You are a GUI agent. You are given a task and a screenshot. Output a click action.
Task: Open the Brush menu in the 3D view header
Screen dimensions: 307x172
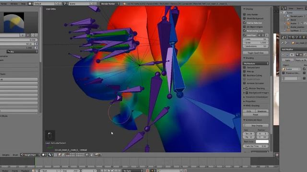click(x=15, y=155)
